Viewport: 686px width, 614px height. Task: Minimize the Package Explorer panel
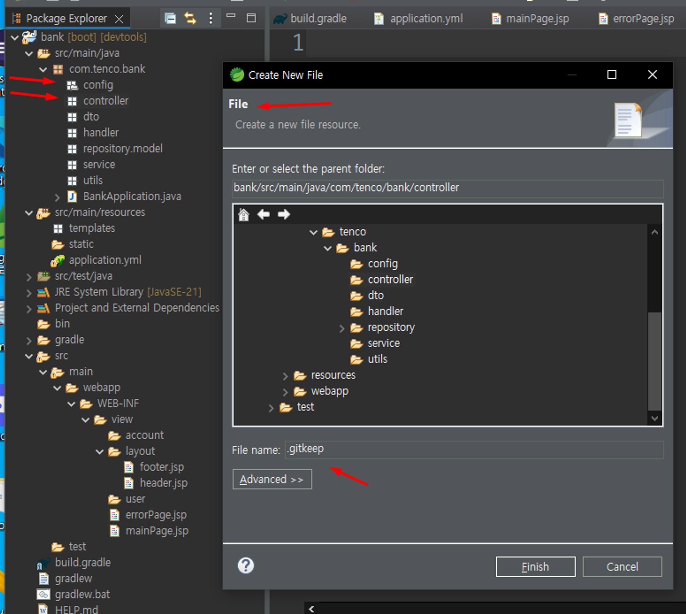(x=231, y=16)
